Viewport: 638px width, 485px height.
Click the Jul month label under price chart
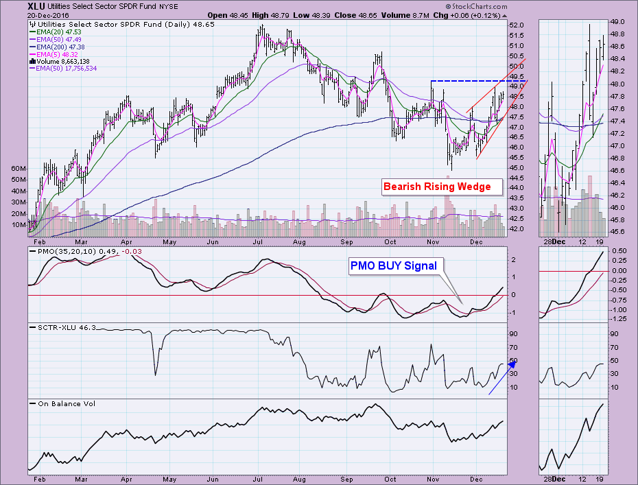point(257,242)
